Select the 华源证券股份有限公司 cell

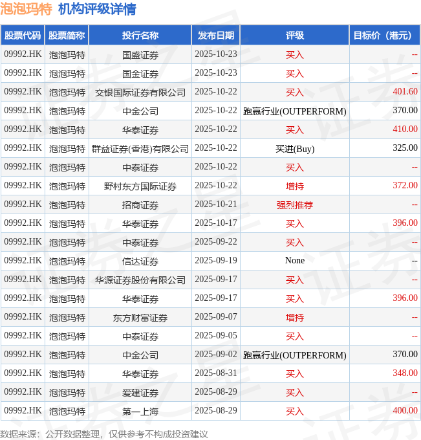pyautogui.click(x=140, y=280)
